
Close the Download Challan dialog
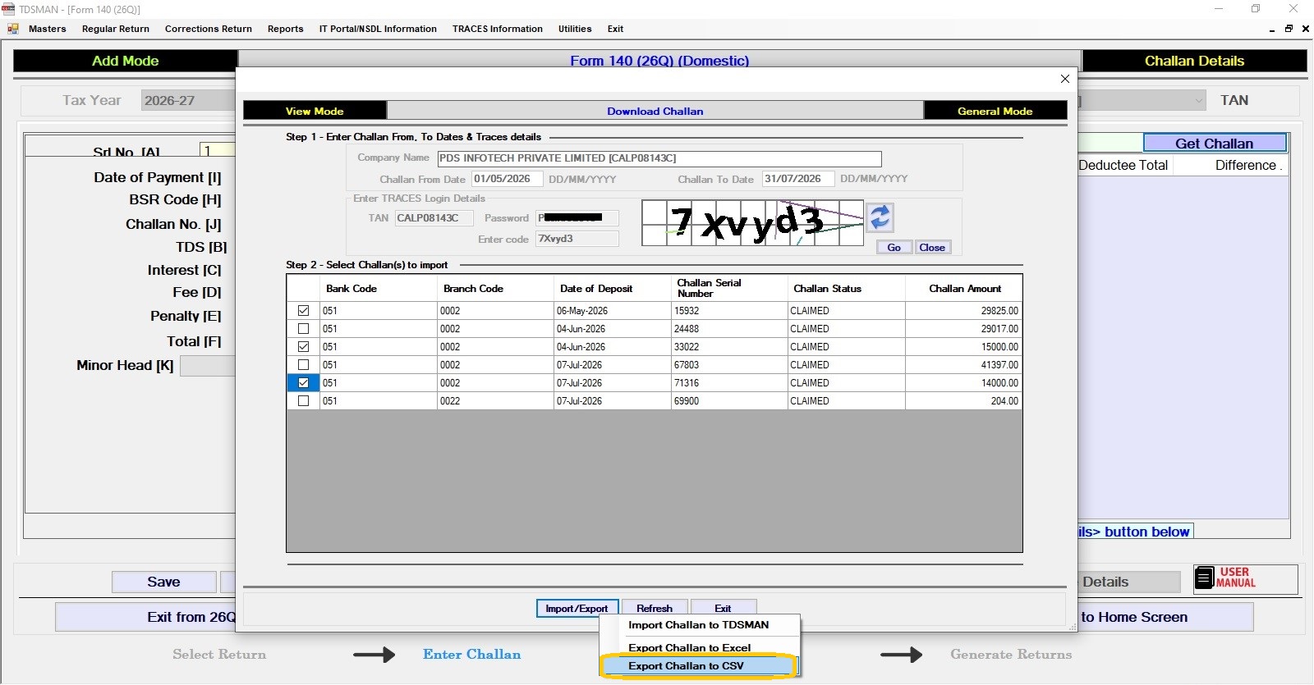1065,79
